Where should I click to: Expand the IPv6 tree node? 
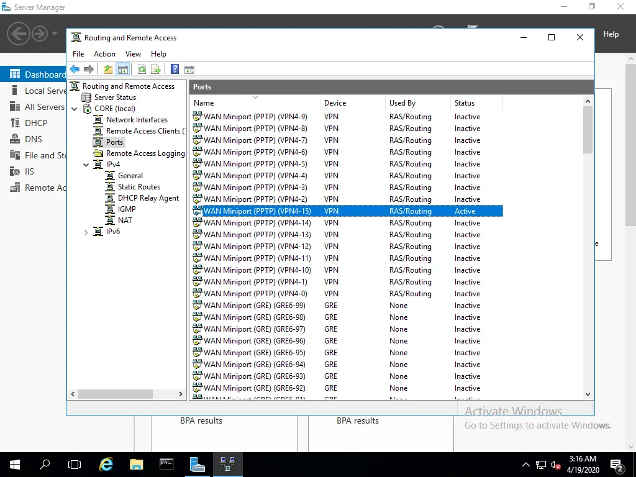(86, 232)
